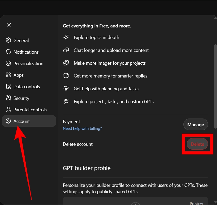
Task: Select the Security shield icon
Action: tap(8, 98)
